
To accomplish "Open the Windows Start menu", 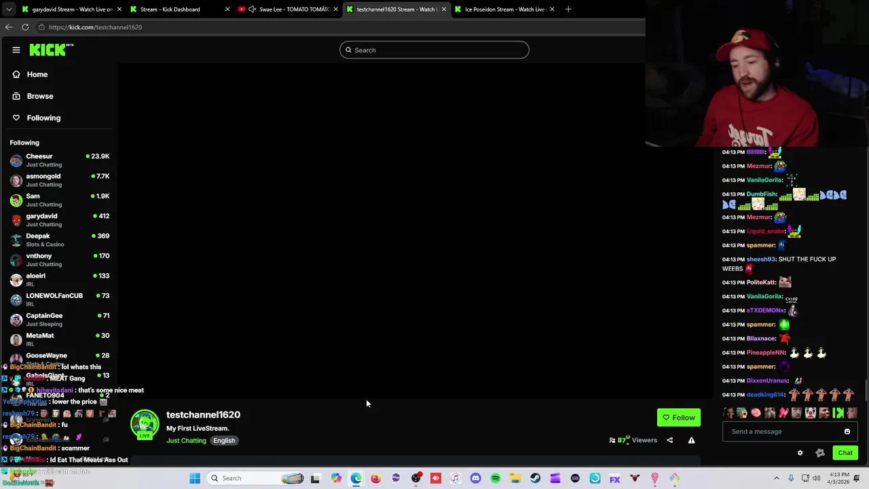I will point(195,478).
